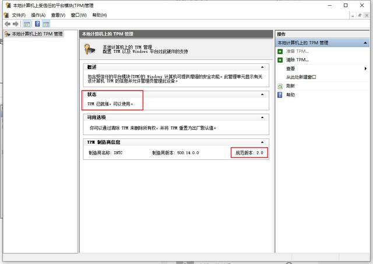Collapse the 状态 section
The image size is (373, 264).
(x=262, y=94)
